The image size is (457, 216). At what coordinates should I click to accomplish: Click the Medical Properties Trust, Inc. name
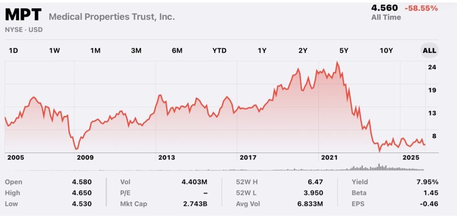point(112,17)
